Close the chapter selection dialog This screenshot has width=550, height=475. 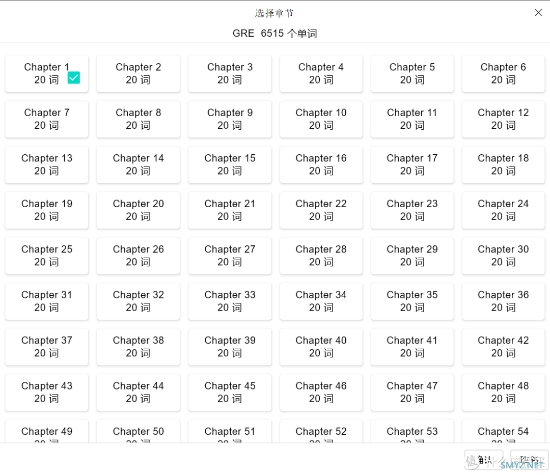click(538, 13)
